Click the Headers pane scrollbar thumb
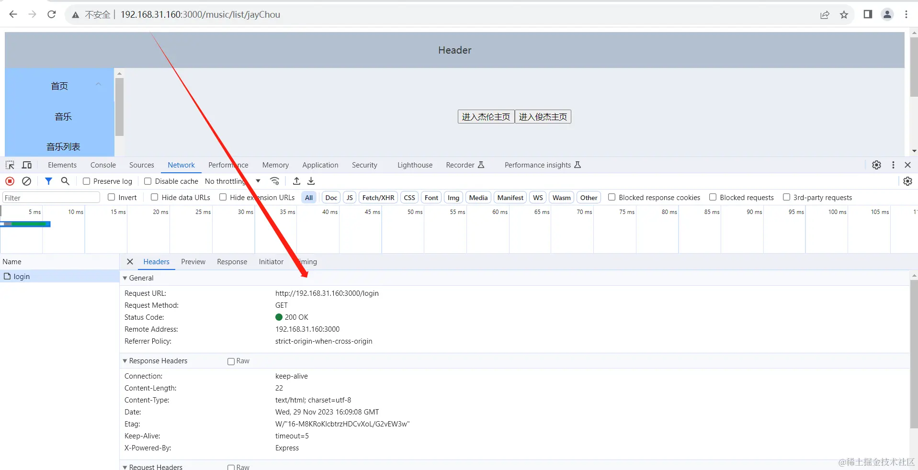Screen dimensions: 918x470 pyautogui.click(x=914, y=355)
